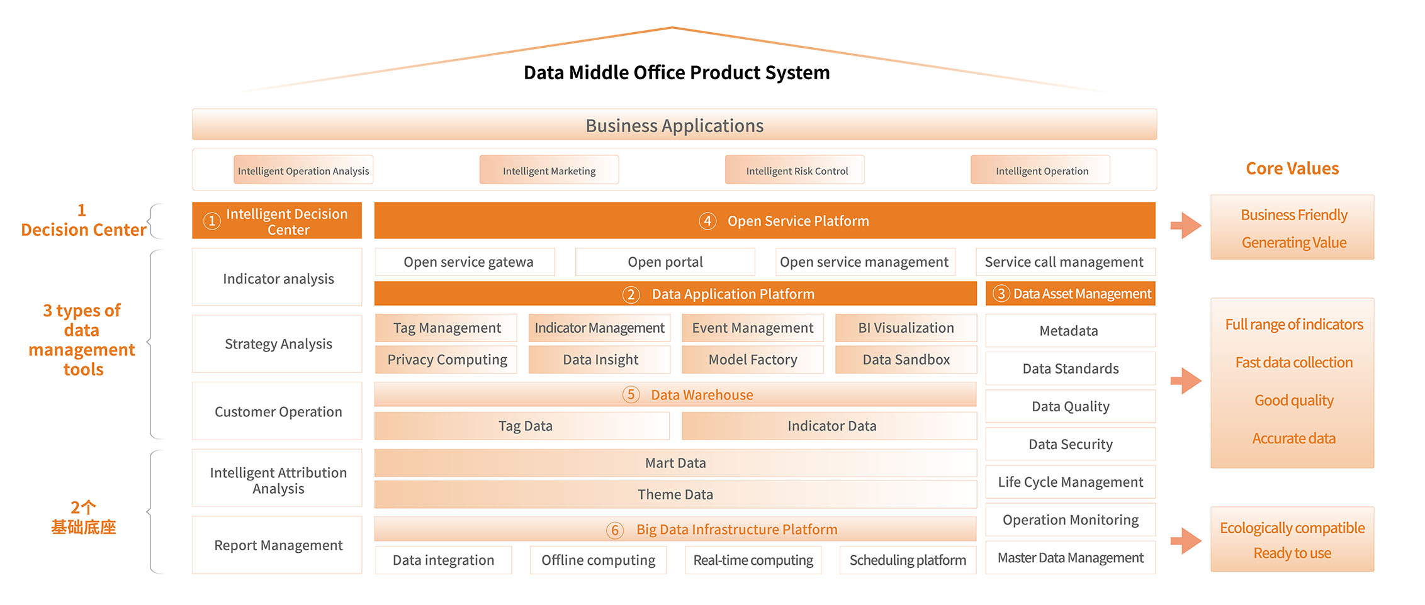Click the arrow pointing to Business Friendly

pyautogui.click(x=1186, y=226)
